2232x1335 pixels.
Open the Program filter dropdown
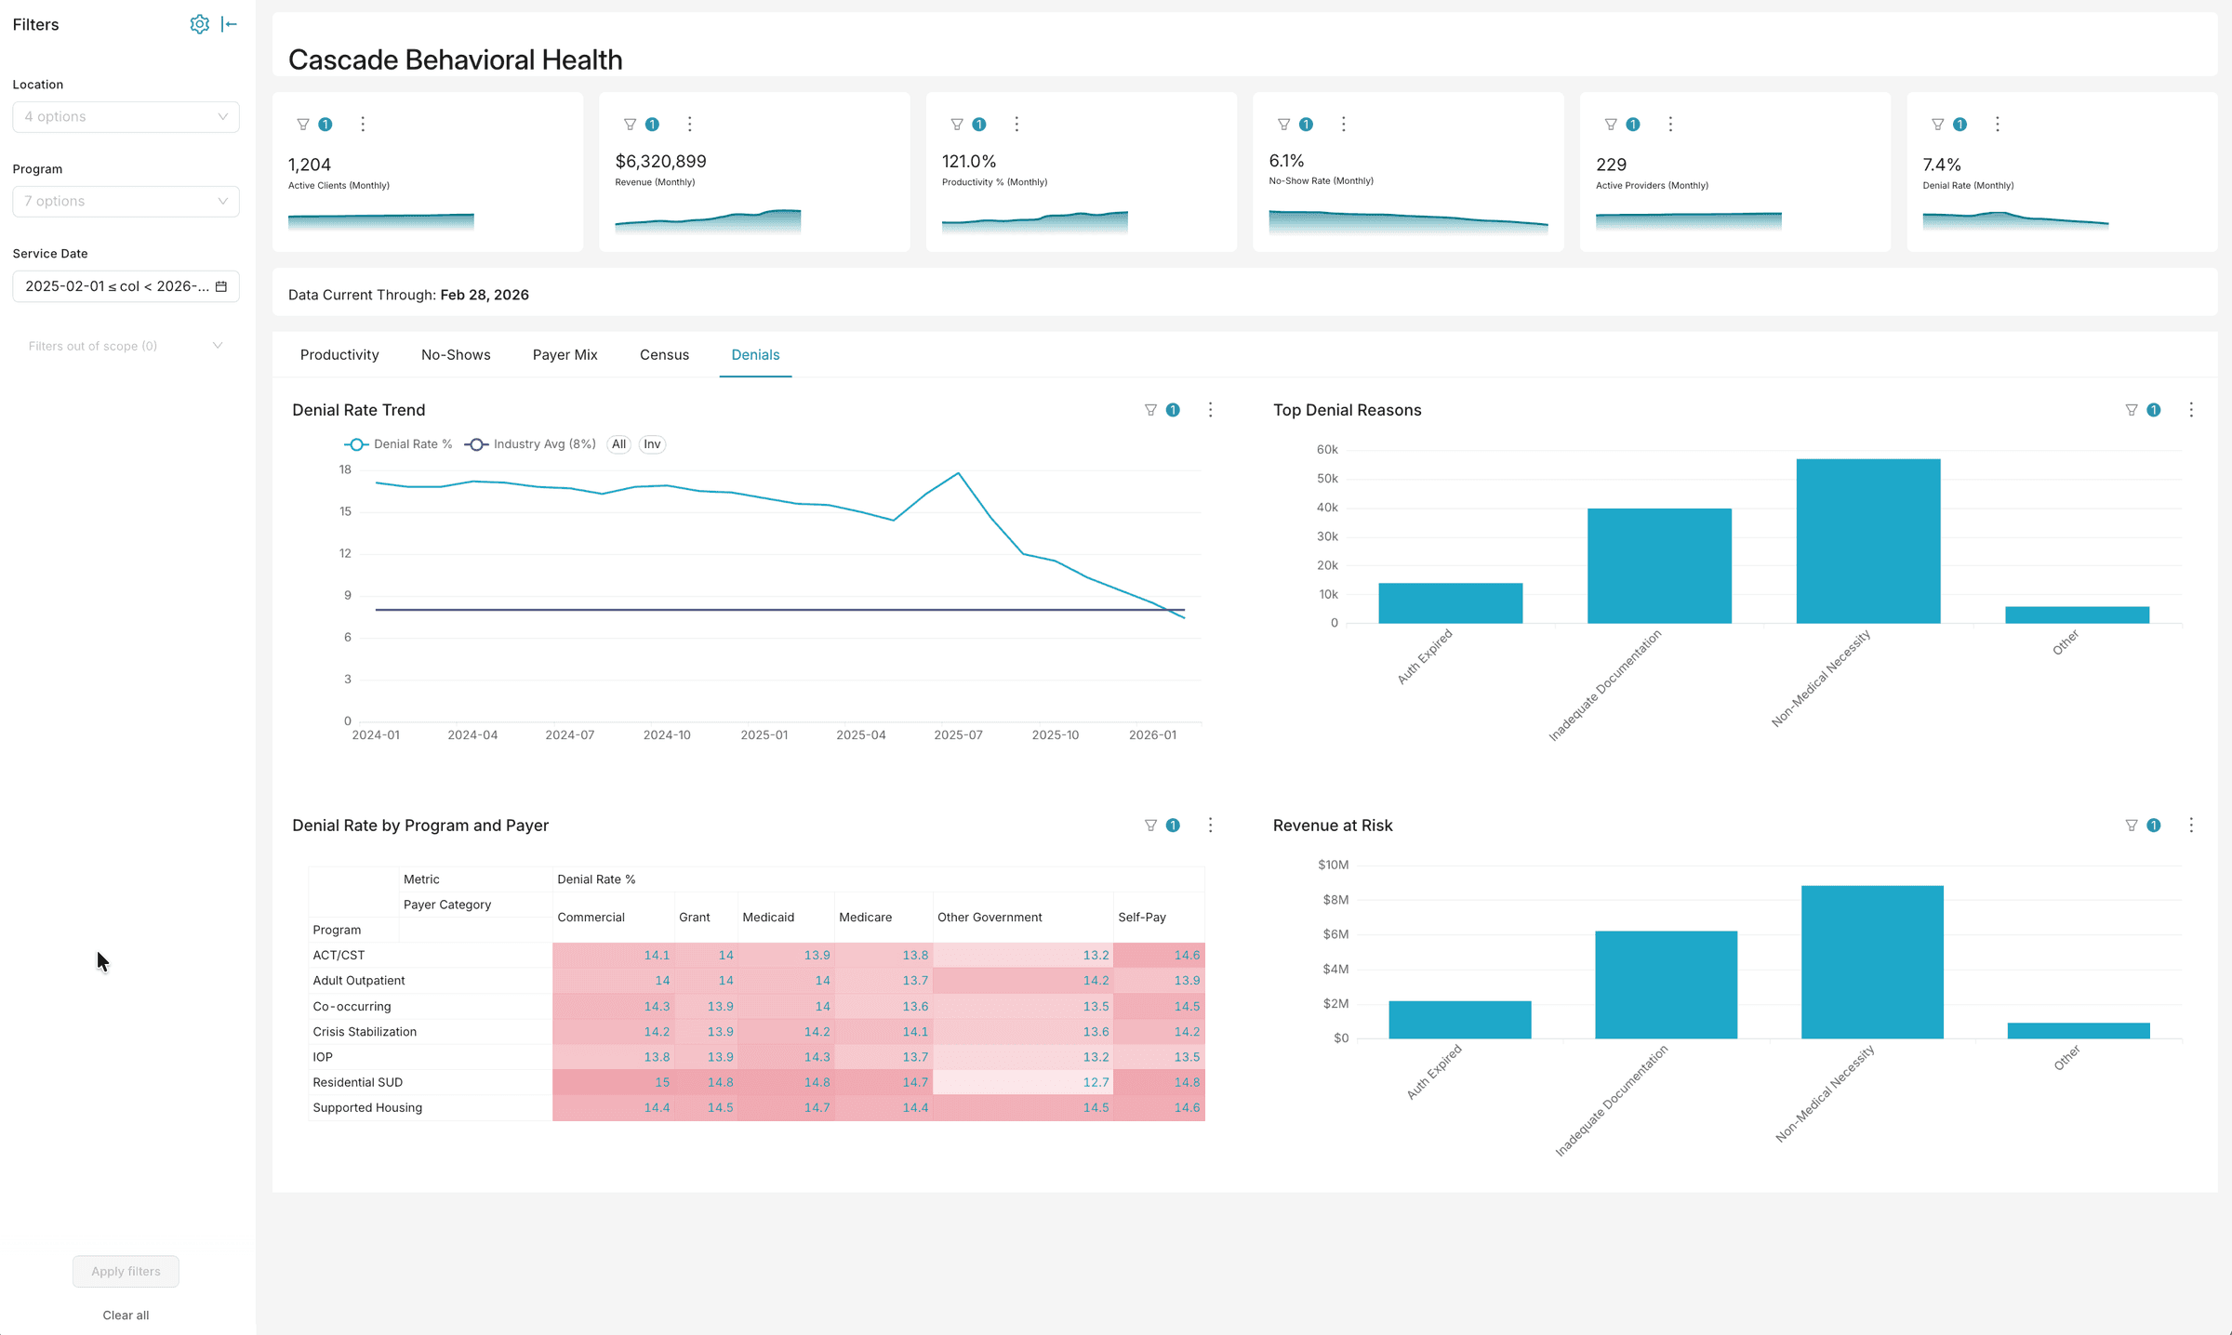[x=126, y=201]
